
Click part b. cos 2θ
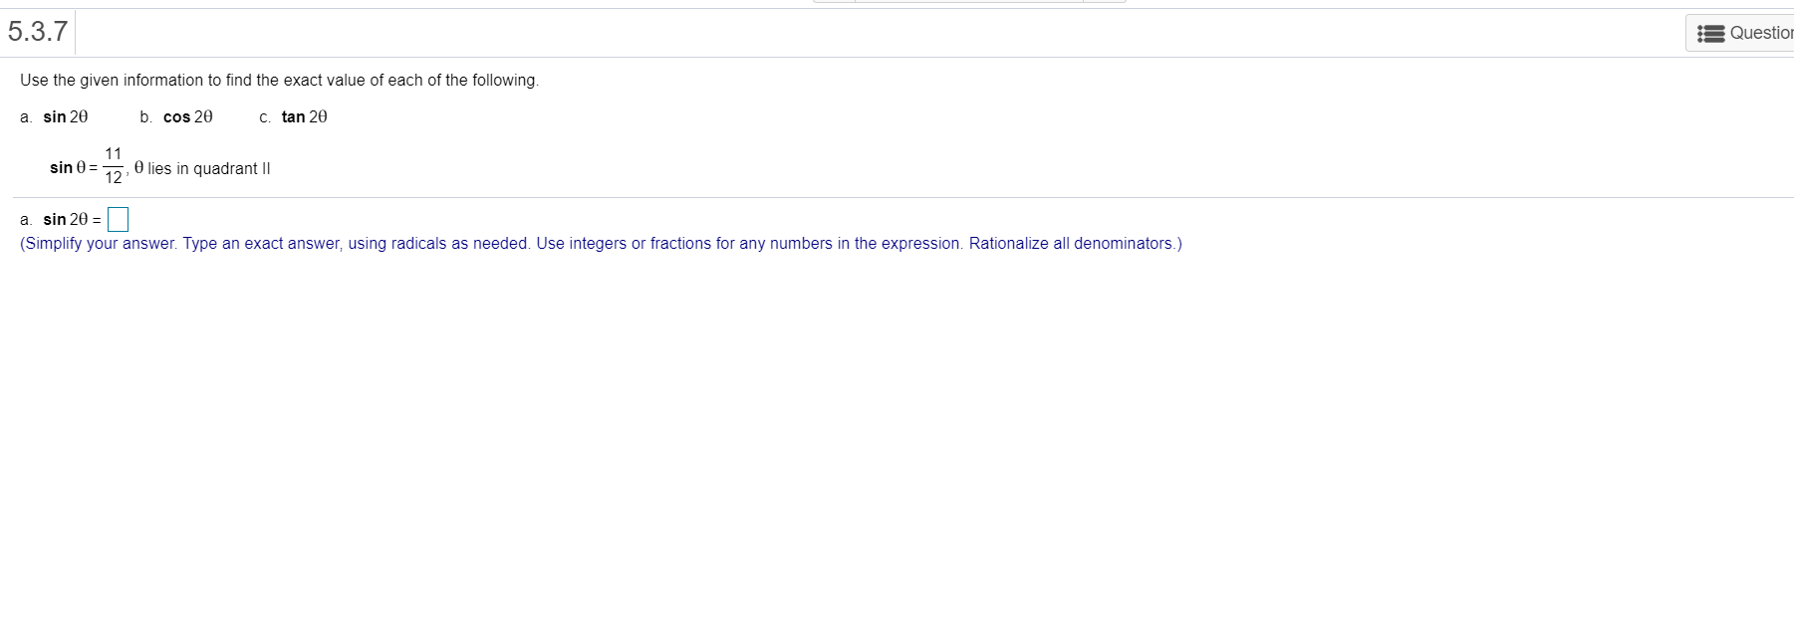pyautogui.click(x=176, y=116)
